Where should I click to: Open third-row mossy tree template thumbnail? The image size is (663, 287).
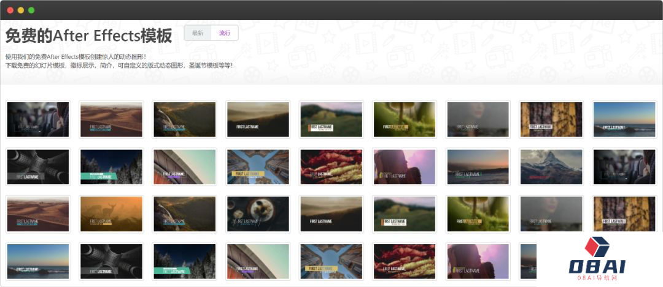tap(478, 214)
